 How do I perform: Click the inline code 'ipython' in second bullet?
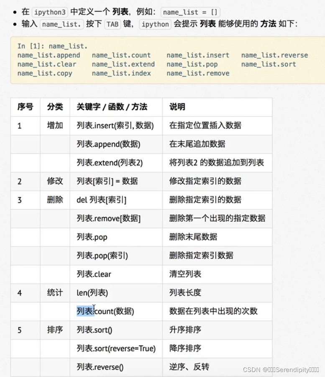(155, 24)
